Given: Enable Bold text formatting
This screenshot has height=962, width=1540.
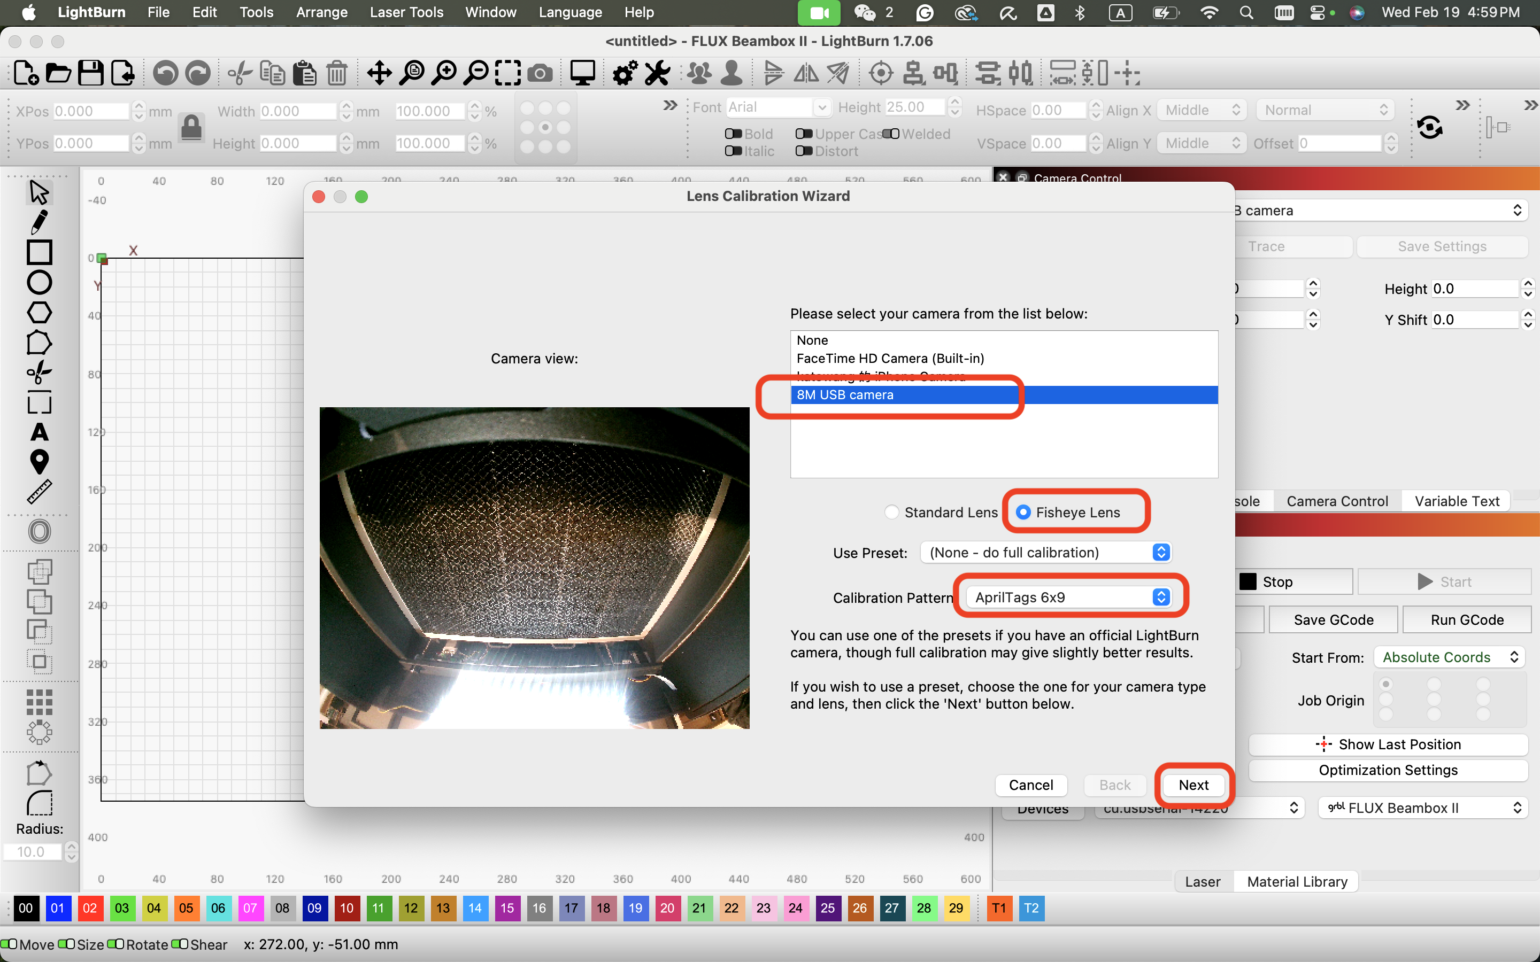Looking at the screenshot, I should 733,133.
